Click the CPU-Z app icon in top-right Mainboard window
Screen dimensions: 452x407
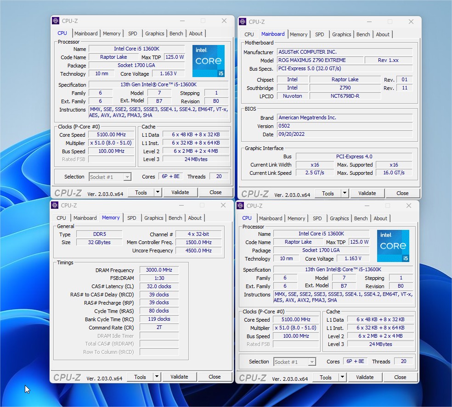[243, 22]
